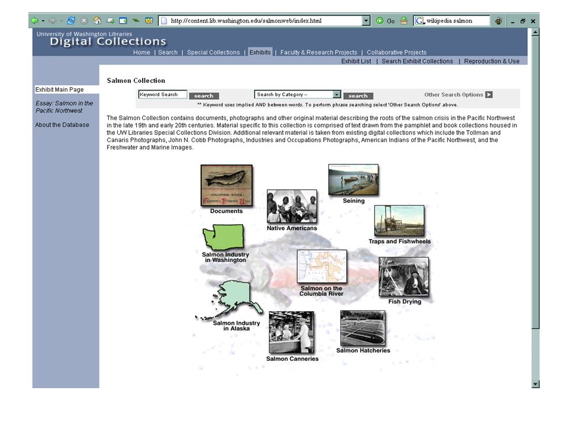Open the Salmon Hatcheries photo thumbnail
The width and height of the screenshot is (568, 426).
363,328
